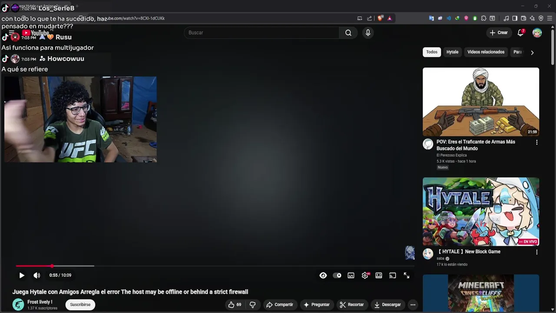Screen dimensions: 556x313
Task: Select the Videos relacionados chip
Action: pyautogui.click(x=486, y=52)
